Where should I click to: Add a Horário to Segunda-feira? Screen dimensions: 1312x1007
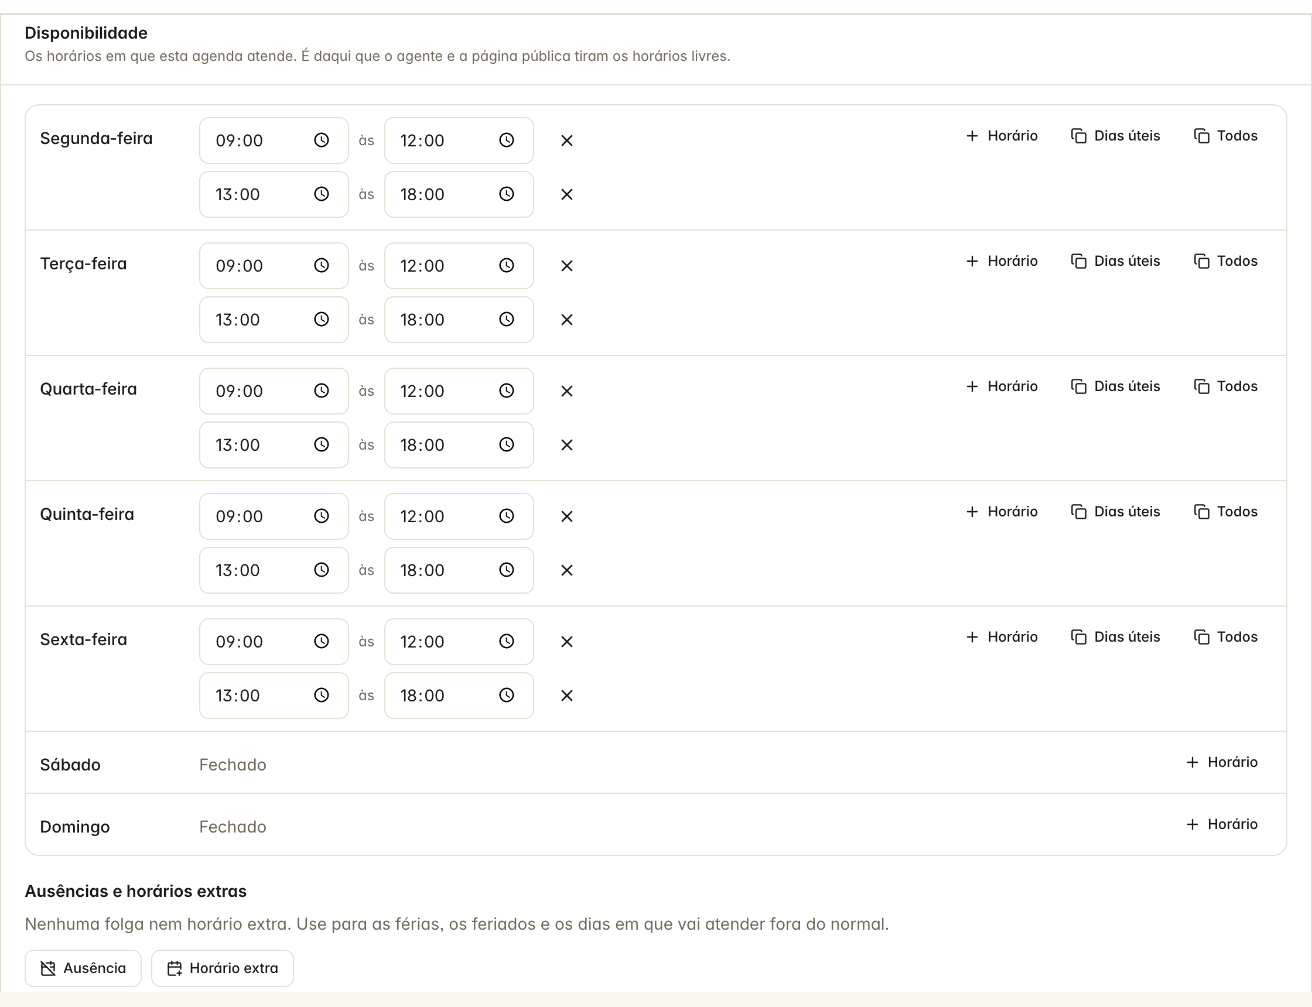click(1002, 136)
